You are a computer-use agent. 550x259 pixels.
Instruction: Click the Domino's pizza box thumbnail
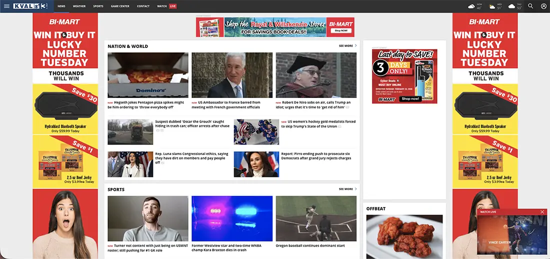[x=148, y=75]
